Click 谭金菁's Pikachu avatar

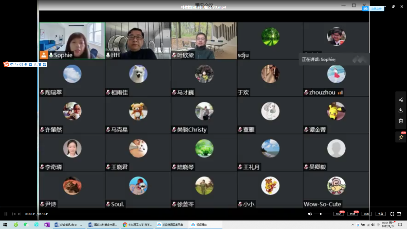336,111
